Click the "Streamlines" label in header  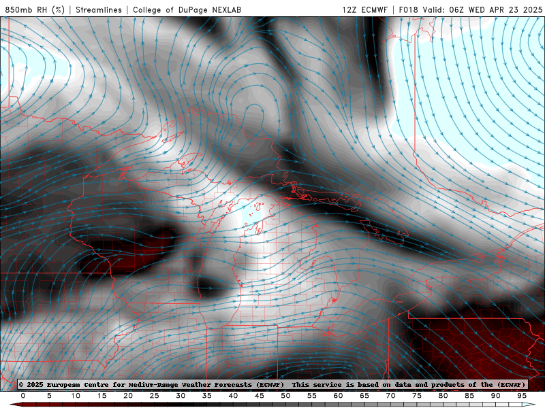coord(99,10)
